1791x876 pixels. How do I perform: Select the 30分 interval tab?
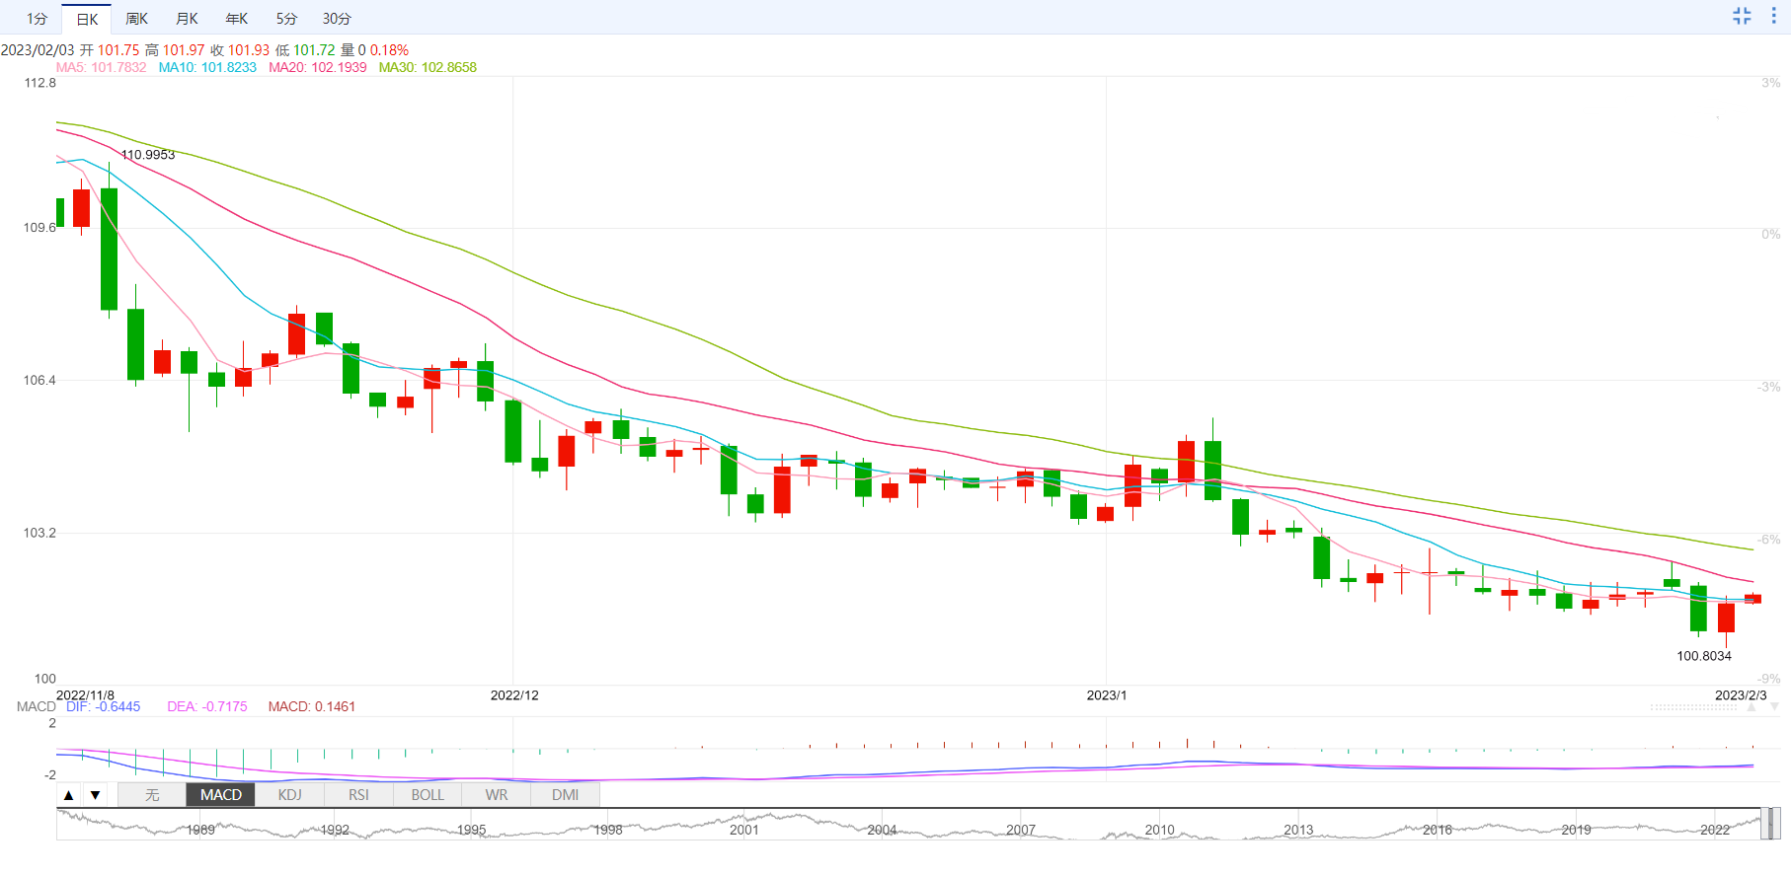coord(337,19)
